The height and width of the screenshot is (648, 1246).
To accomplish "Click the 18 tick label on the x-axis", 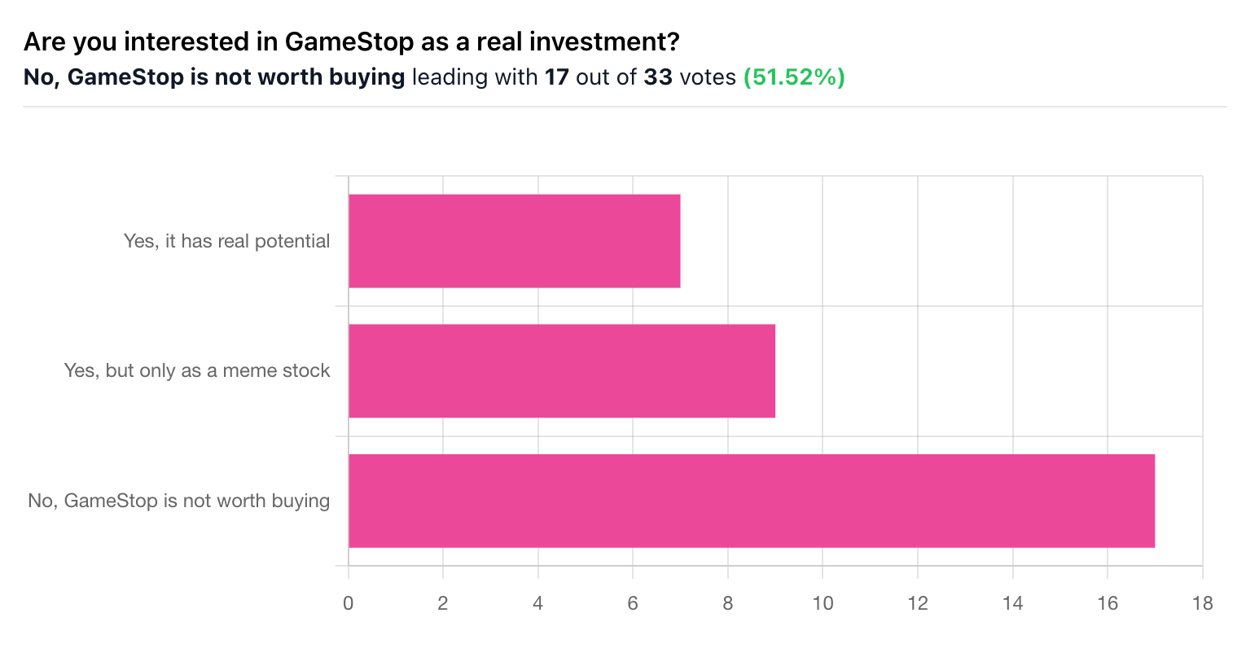I will click(1202, 603).
